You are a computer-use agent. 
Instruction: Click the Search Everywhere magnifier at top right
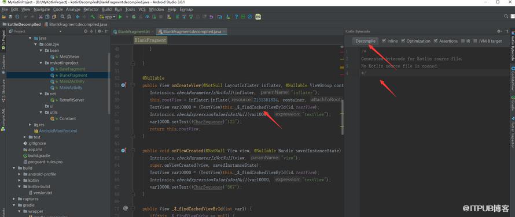[506, 16]
